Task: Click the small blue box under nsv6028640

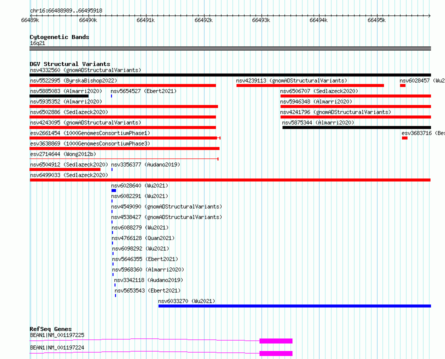Action: (114, 190)
